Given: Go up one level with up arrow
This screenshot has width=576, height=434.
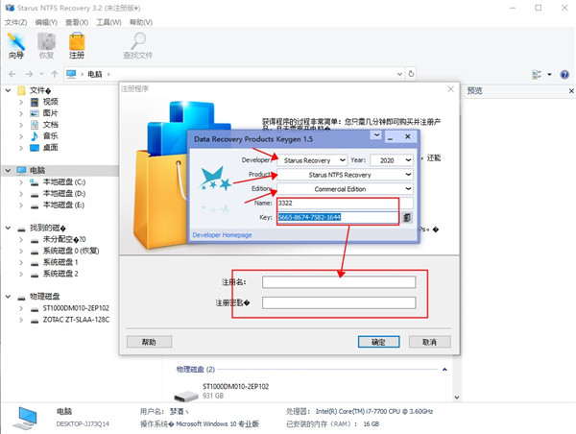Looking at the screenshot, I should tap(55, 74).
